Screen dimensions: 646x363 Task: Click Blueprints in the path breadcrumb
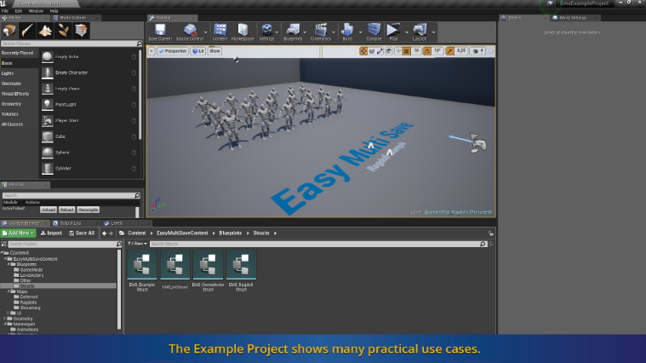coord(231,233)
